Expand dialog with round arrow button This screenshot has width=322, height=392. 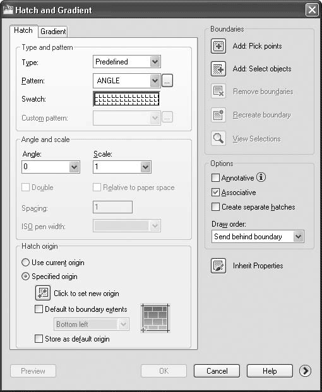point(305,371)
